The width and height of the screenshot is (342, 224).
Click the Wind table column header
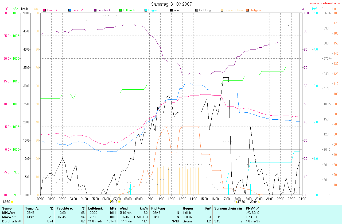coord(123,208)
